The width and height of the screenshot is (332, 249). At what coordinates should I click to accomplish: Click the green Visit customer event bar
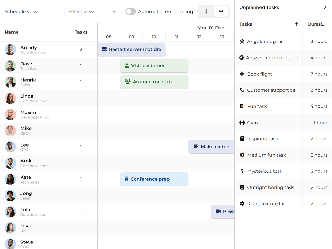154,66
